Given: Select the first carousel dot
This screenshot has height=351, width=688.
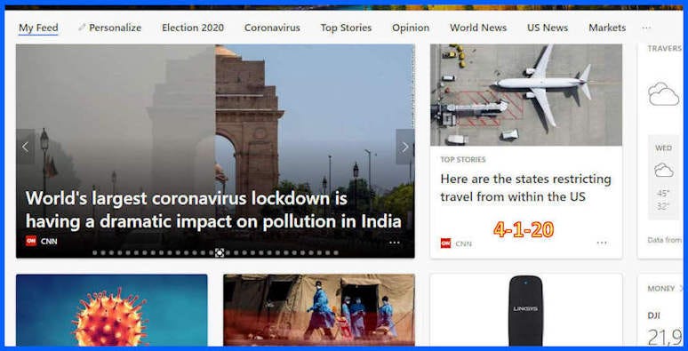Looking at the screenshot, I should [94, 252].
